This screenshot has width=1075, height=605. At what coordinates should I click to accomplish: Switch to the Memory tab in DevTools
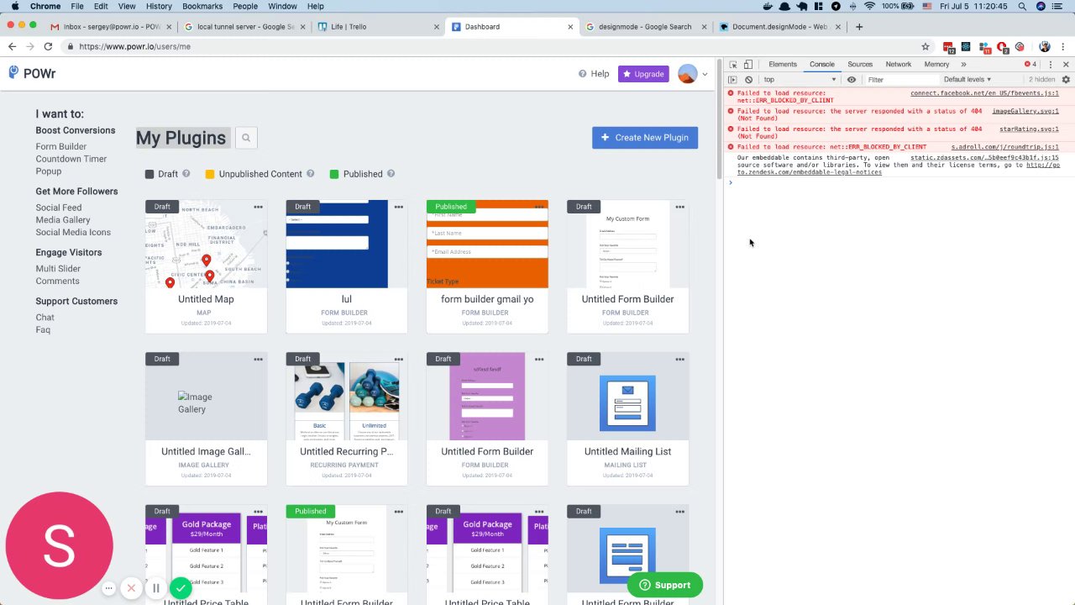click(936, 65)
